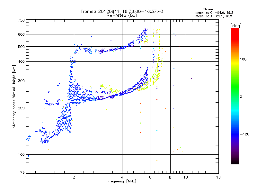Click the [deg] colorbar unit label
257x193 pixels.
pyautogui.click(x=236, y=26)
